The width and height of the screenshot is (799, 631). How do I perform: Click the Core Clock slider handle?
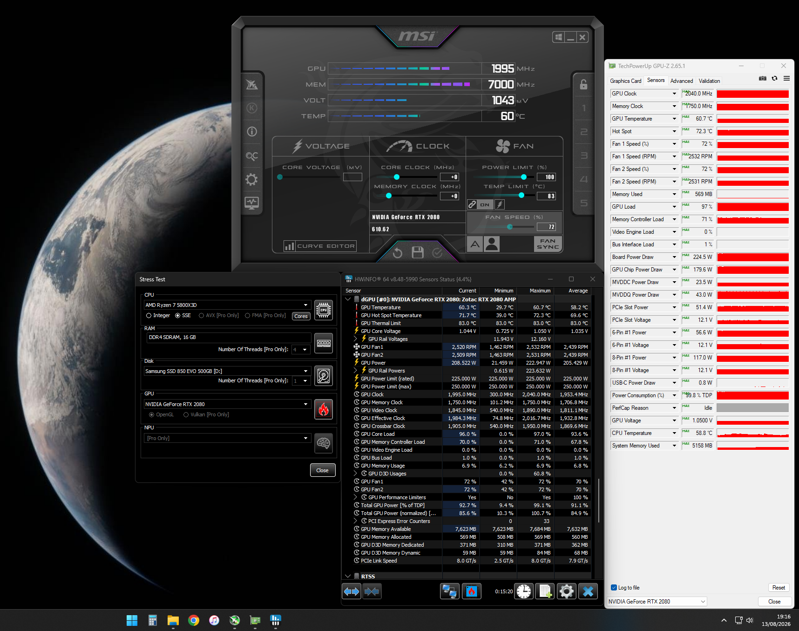(397, 177)
